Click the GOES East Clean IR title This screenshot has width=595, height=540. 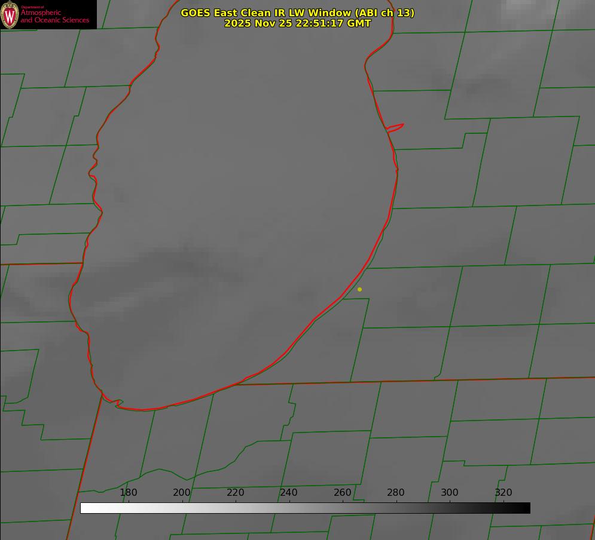point(298,13)
